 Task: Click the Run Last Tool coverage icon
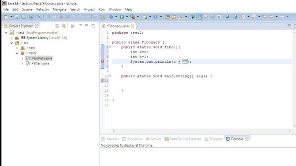click(133, 17)
